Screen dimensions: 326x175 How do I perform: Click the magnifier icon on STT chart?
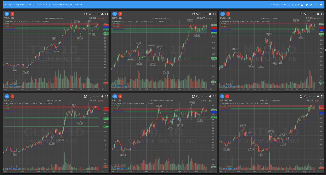click(x=198, y=14)
